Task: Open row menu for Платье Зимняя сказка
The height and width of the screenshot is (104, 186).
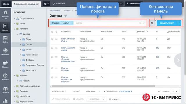Action: click(x=56, y=48)
